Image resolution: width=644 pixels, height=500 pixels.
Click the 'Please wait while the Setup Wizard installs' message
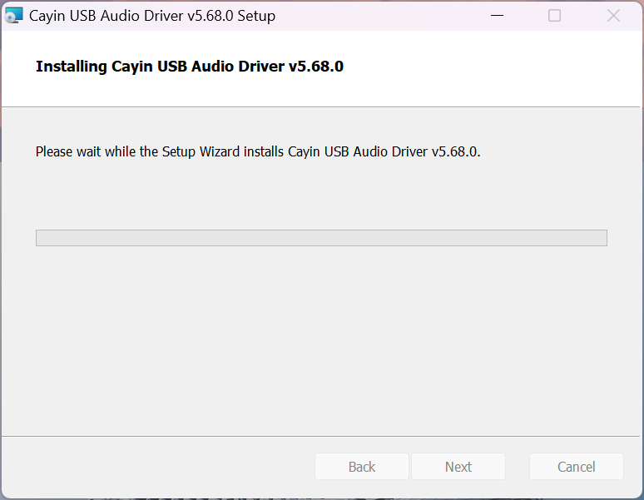coord(258,152)
